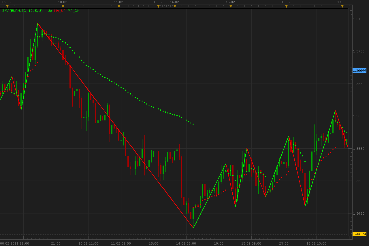Click the red MA_UP legend label
Viewport: 369px width, 246px height.
coord(60,11)
